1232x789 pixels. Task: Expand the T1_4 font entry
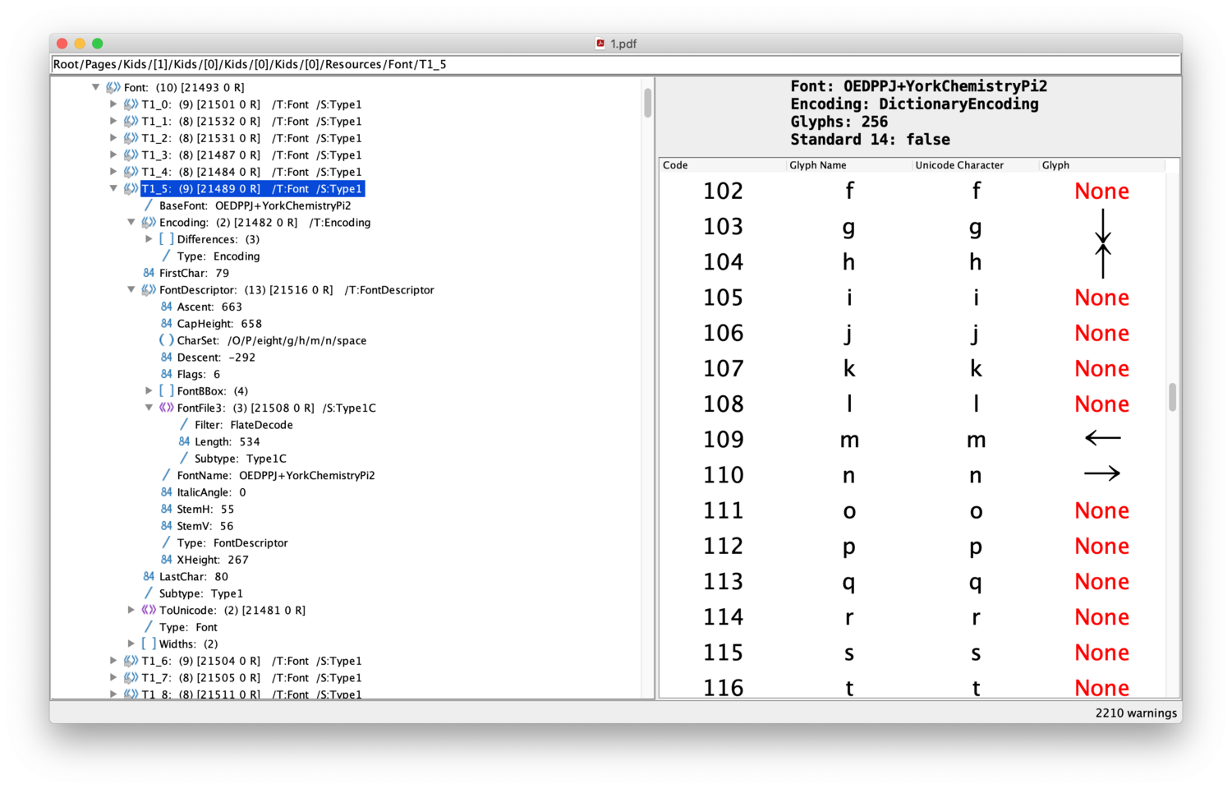pos(113,172)
